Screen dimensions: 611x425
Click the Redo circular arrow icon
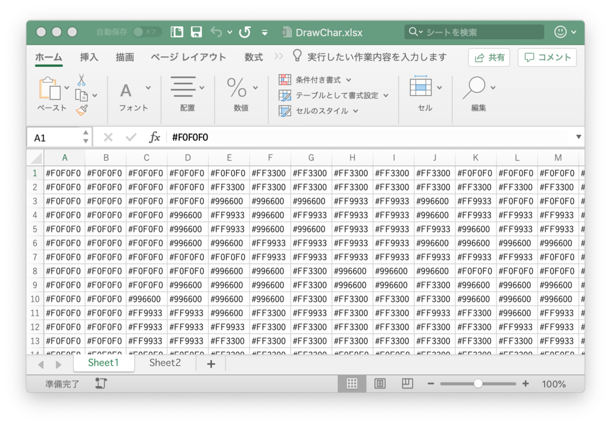[x=245, y=32]
